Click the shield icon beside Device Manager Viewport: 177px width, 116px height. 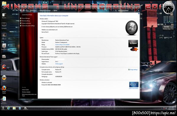click(x=21, y=18)
